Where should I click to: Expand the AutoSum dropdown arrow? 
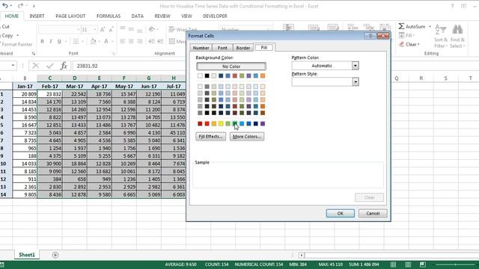click(430, 27)
